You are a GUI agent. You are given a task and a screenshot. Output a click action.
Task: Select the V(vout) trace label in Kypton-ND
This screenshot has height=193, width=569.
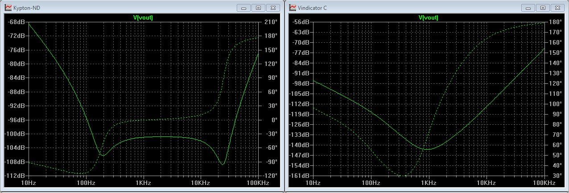click(x=143, y=18)
